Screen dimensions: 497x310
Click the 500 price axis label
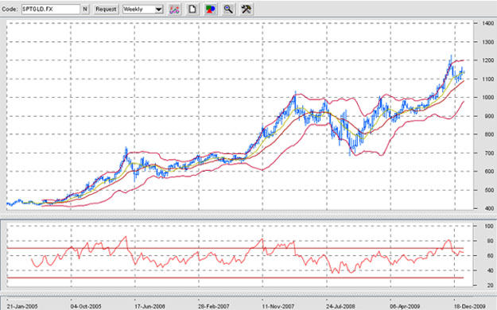pos(489,190)
